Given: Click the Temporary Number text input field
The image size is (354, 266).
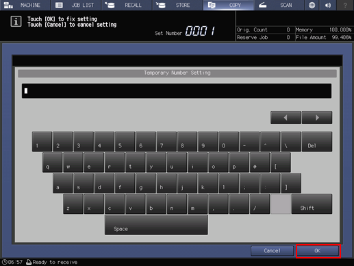Looking at the screenshot, I should click(177, 91).
